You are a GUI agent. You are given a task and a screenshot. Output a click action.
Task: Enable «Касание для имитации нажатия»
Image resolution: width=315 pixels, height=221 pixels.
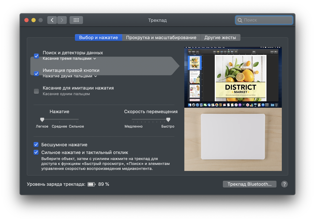click(x=36, y=91)
